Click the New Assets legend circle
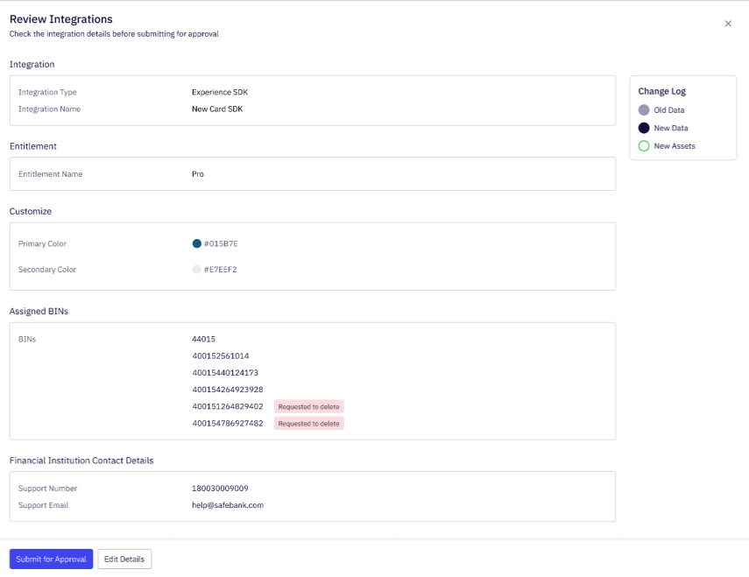749x577 pixels. click(643, 145)
